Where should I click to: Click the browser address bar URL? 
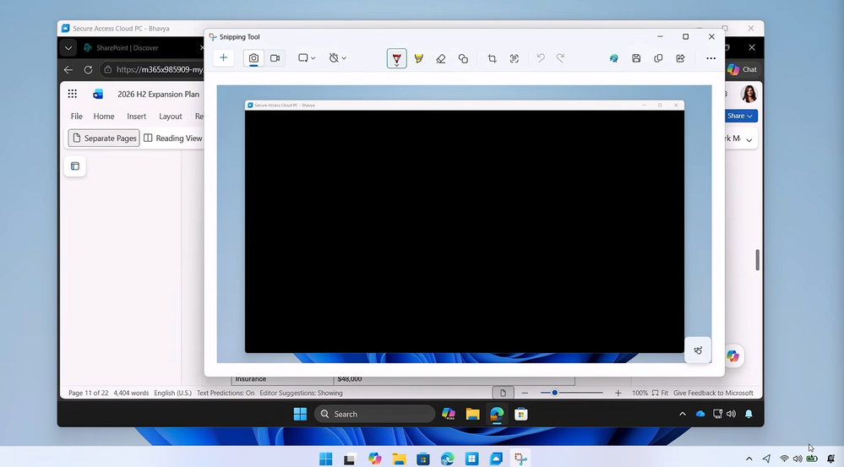(160, 69)
